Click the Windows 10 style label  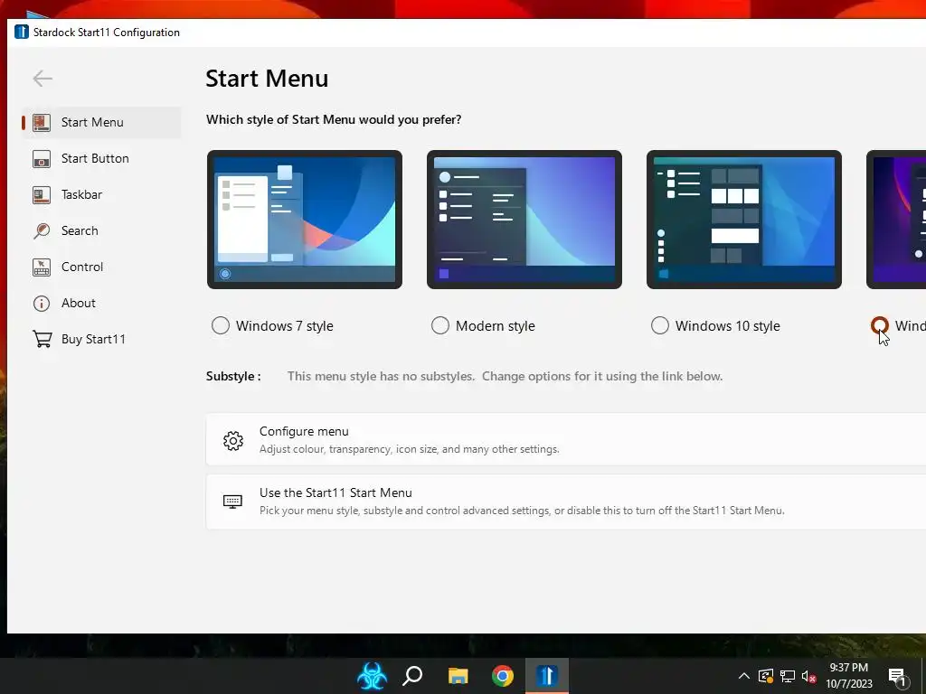pyautogui.click(x=728, y=325)
